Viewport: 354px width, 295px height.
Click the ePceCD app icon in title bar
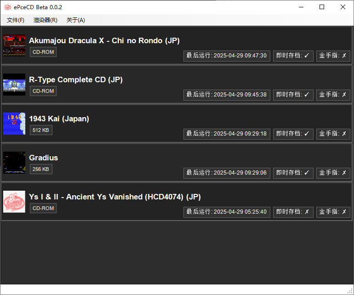coord(8,7)
